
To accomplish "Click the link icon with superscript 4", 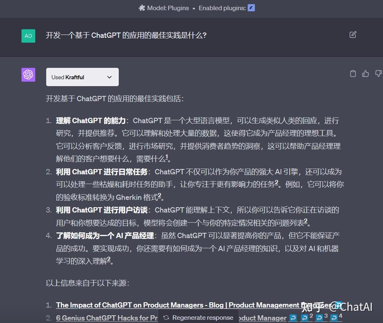I will (336, 318).
